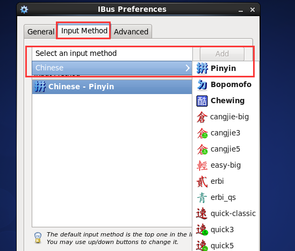This screenshot has width=295, height=251.
Task: Pick the easy-big input method
Action: pos(225,165)
